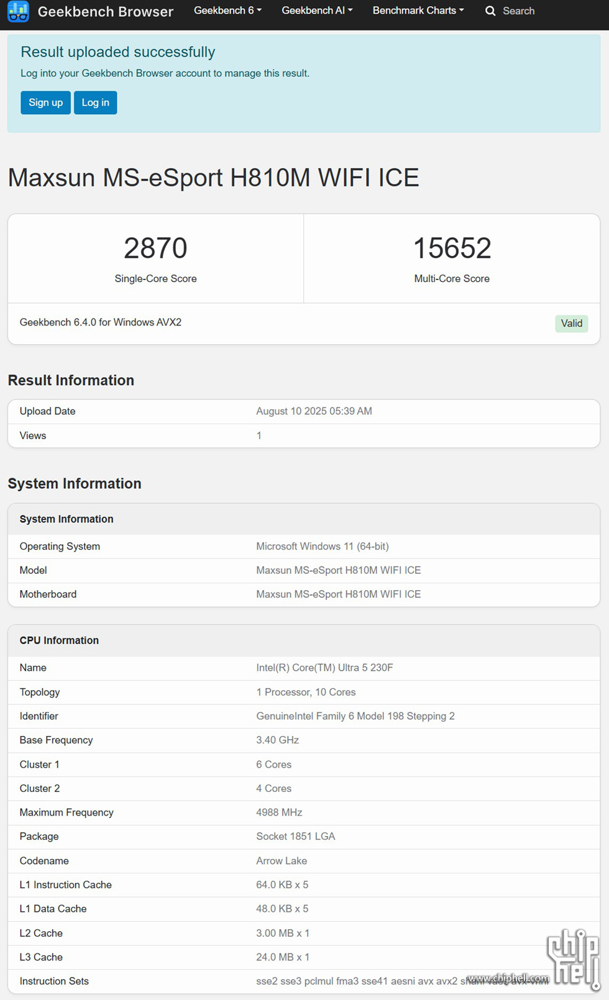Click the search magnifier icon

coord(490,11)
